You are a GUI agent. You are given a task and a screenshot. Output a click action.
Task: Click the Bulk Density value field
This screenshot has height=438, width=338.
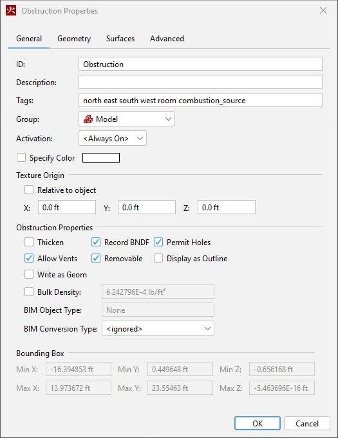pos(158,292)
